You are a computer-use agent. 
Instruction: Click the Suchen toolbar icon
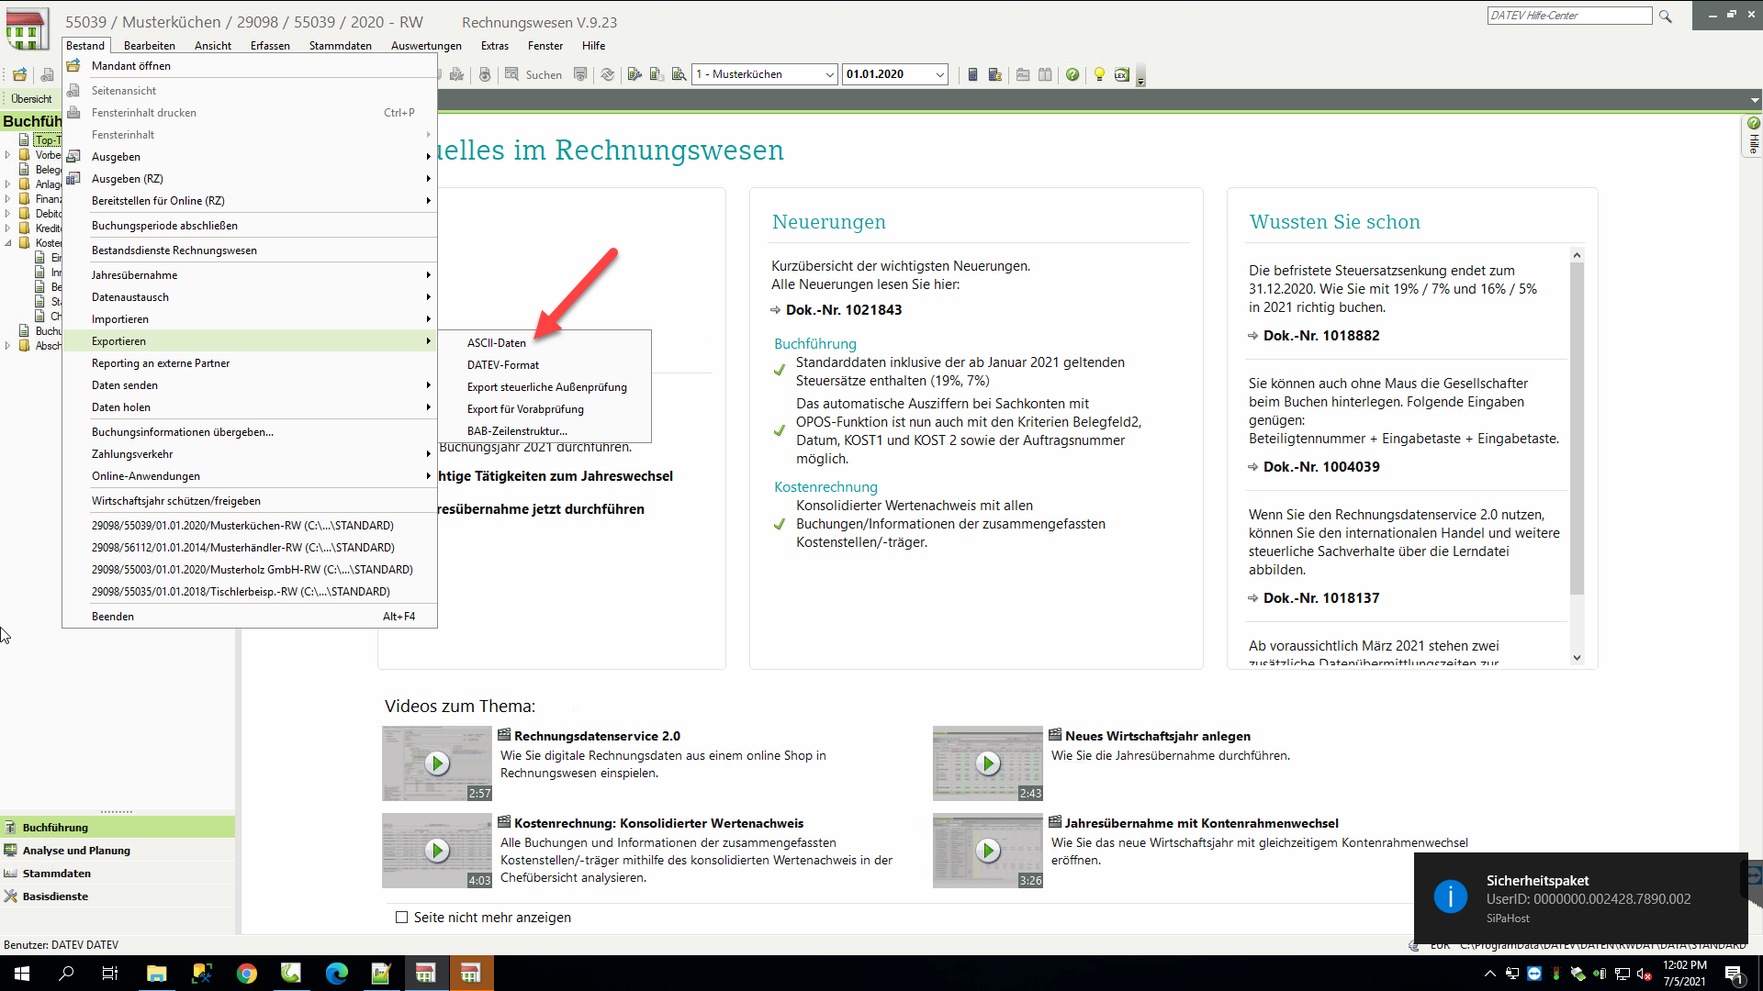coord(511,75)
